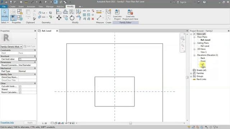The width and height of the screenshot is (230, 129).
Task: Select the Trim/Extend to Corner tool
Action: pyautogui.click(x=78, y=18)
